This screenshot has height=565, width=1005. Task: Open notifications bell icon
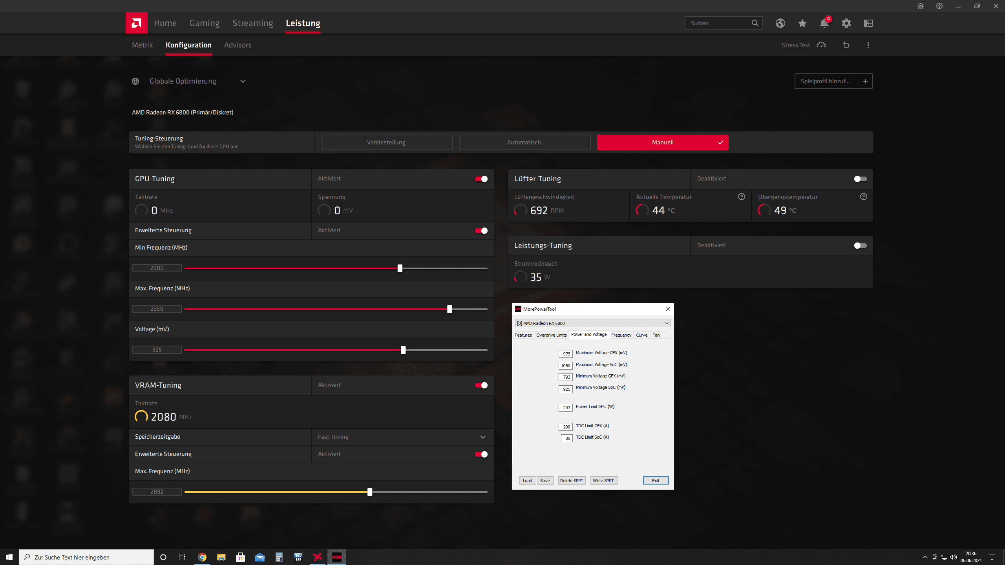(824, 23)
